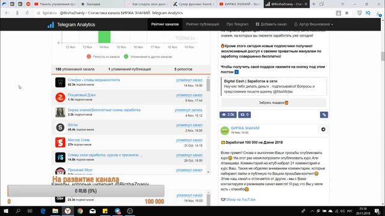Click the red Пошаговый Дзен avatar
Viewport: 385px width, 216px height.
pos(60,97)
